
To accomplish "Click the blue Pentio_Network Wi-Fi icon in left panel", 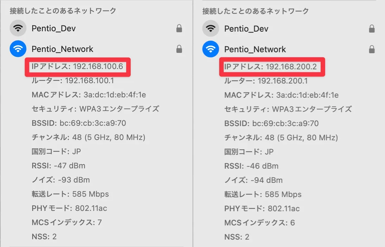I will click(18, 49).
